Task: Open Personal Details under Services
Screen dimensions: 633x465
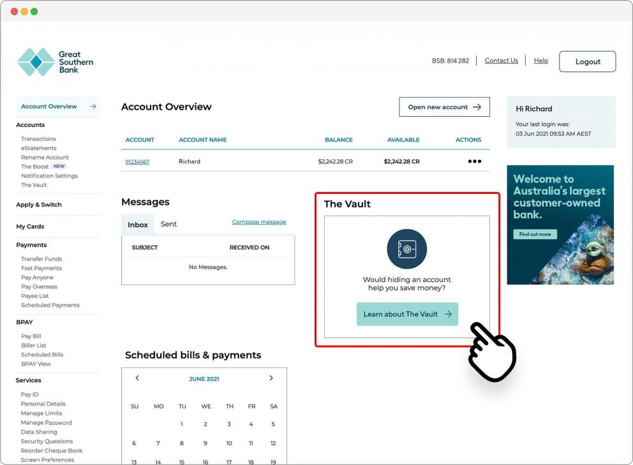Action: tap(43, 404)
